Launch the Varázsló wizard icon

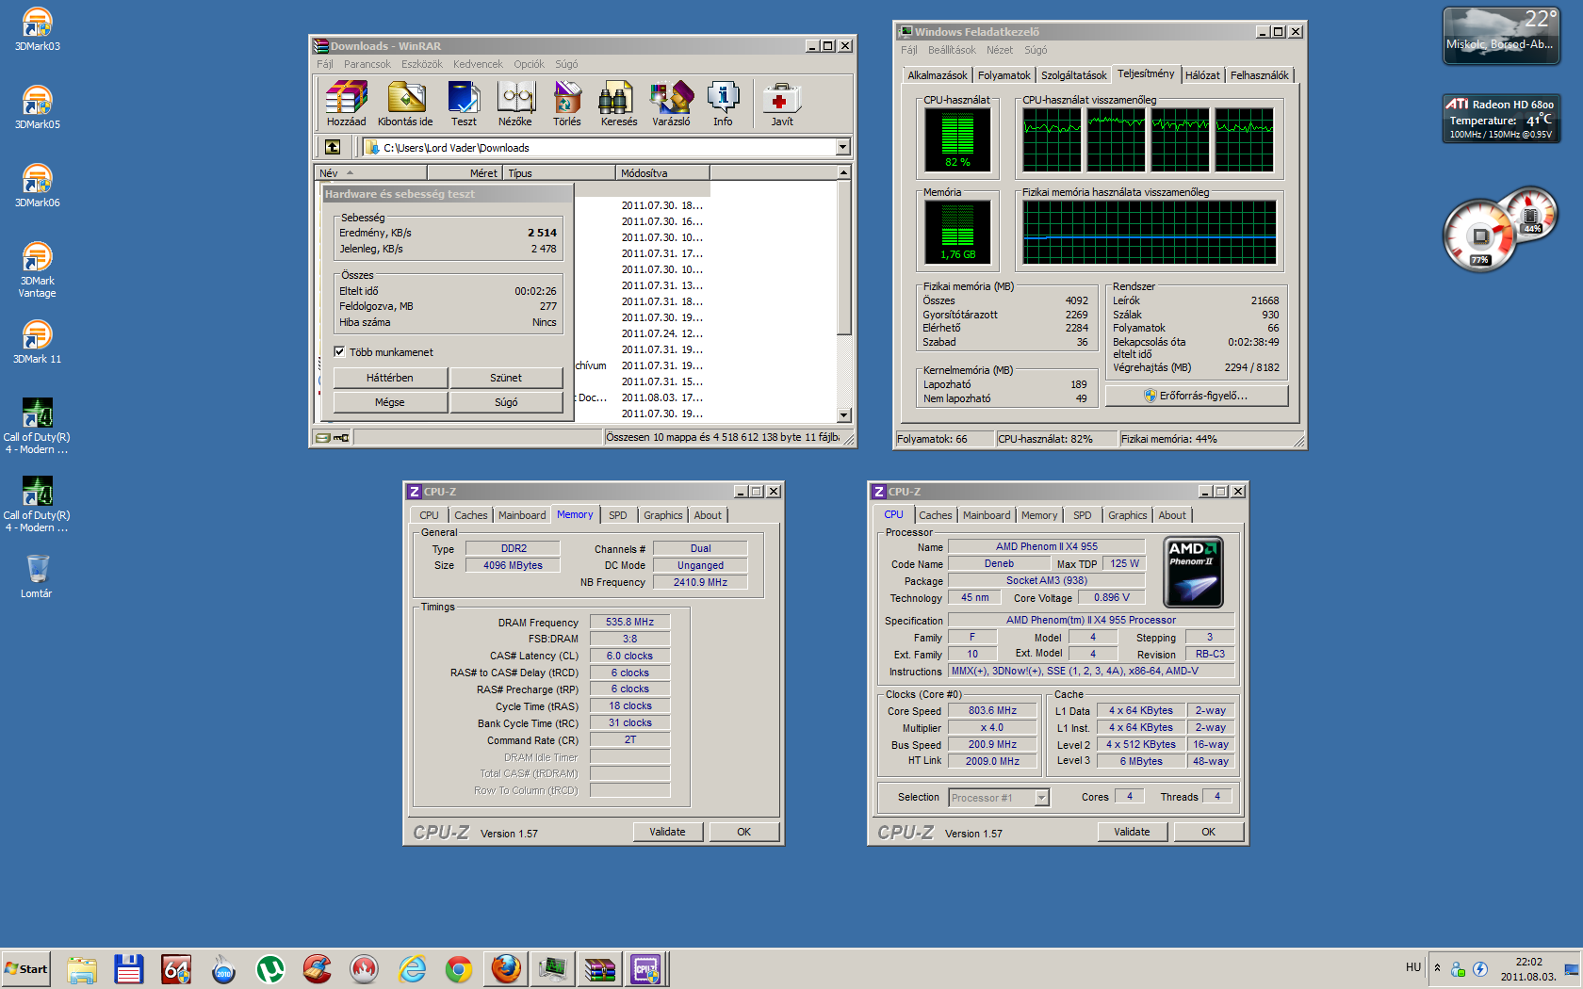coord(671,104)
